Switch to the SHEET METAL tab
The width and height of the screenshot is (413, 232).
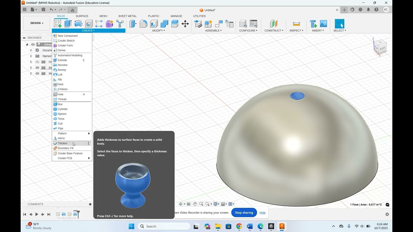(x=127, y=16)
